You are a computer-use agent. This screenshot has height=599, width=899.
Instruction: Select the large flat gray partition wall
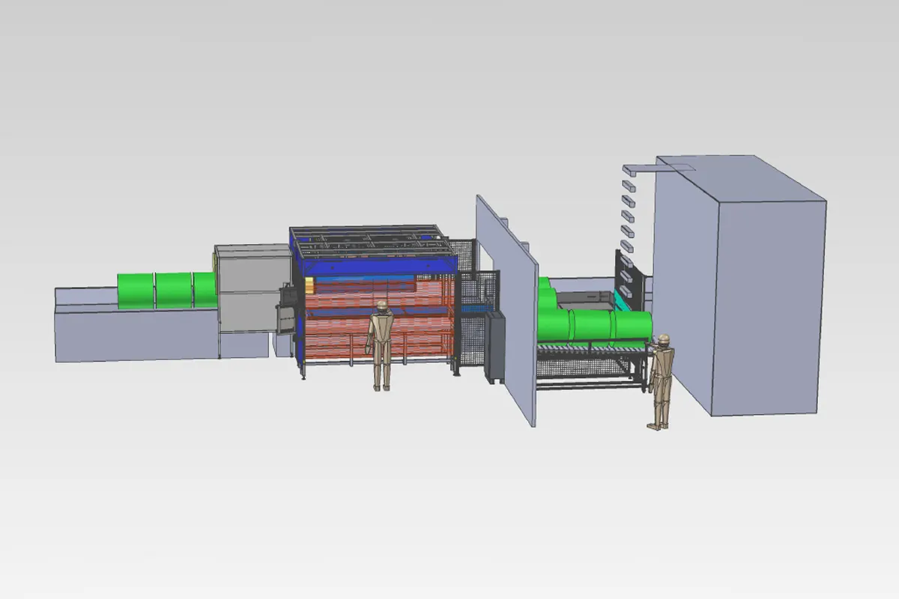506,307
